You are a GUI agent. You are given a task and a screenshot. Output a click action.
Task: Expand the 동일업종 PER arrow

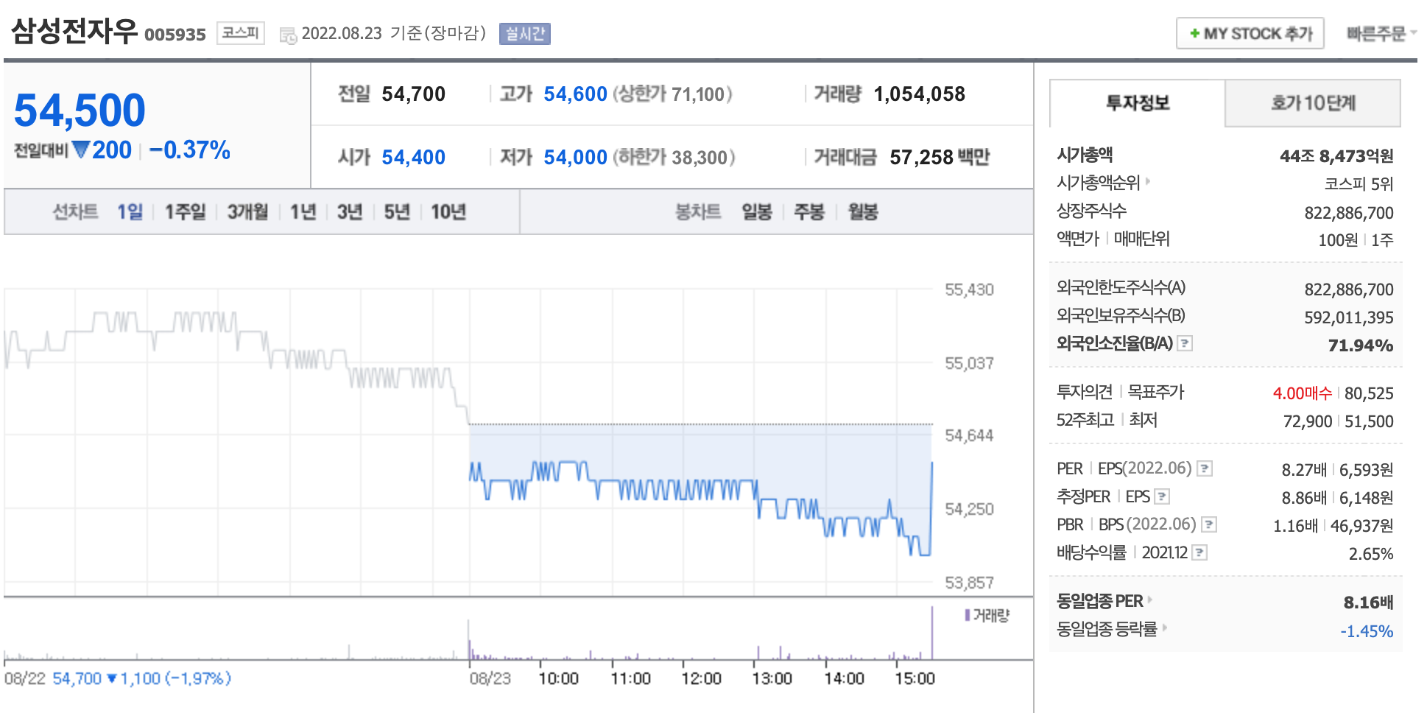click(x=1150, y=600)
